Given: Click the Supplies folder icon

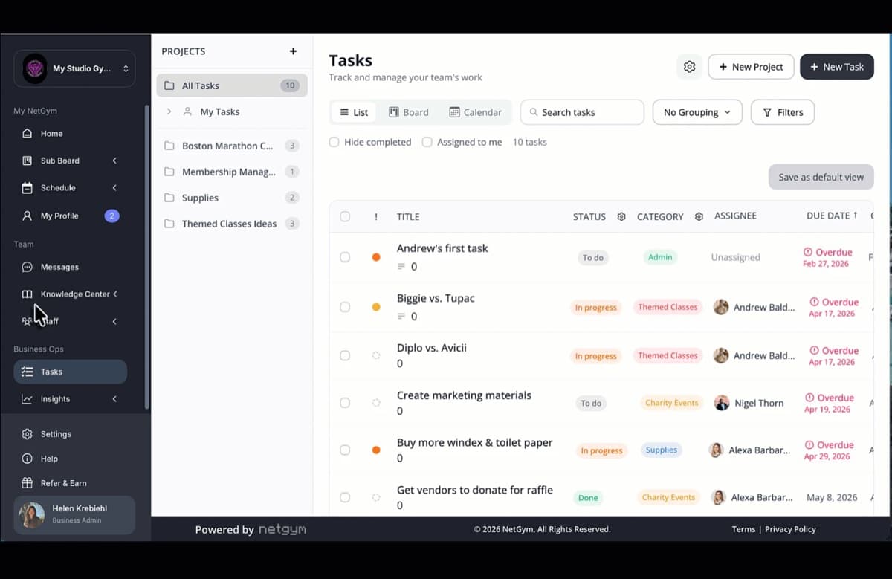Looking at the screenshot, I should click(169, 198).
